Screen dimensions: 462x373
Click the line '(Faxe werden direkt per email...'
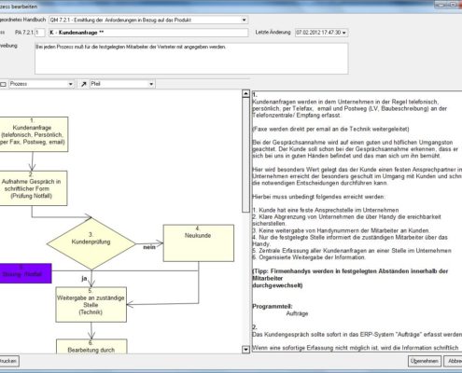click(x=330, y=129)
